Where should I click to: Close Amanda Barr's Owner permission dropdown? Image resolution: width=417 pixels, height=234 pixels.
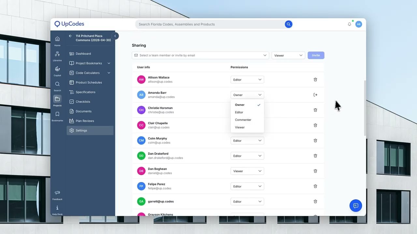click(247, 95)
